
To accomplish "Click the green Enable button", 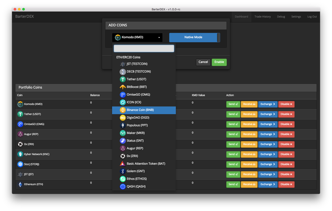I will pos(219,62).
